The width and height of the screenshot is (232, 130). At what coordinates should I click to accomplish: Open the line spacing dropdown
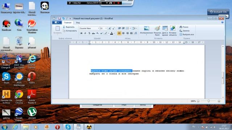[134, 28]
